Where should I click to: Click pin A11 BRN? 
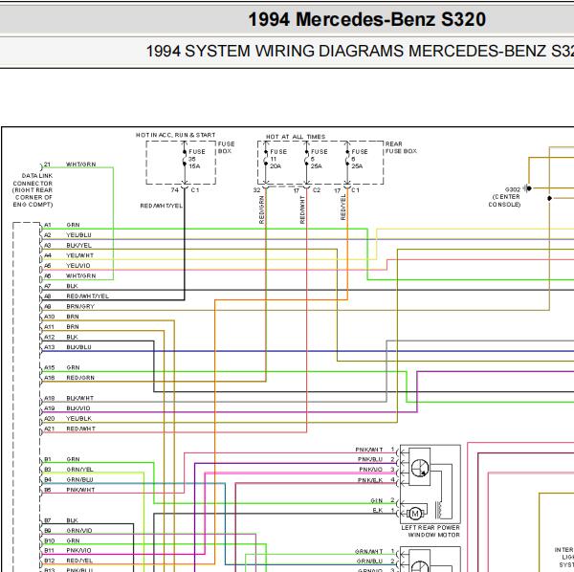61,327
